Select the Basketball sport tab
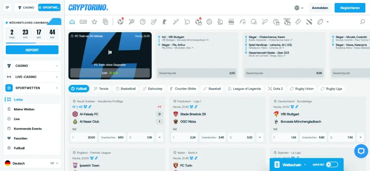 click(x=125, y=89)
